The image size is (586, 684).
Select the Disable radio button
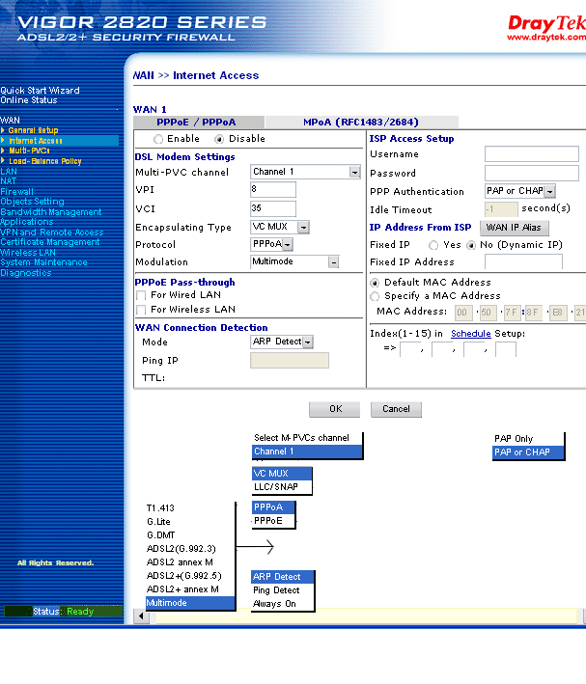coord(219,139)
